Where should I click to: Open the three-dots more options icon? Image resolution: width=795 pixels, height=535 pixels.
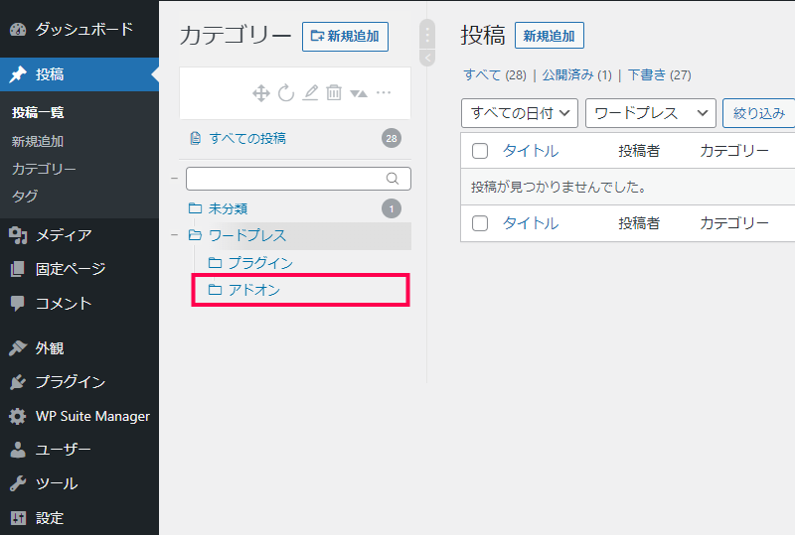click(384, 92)
